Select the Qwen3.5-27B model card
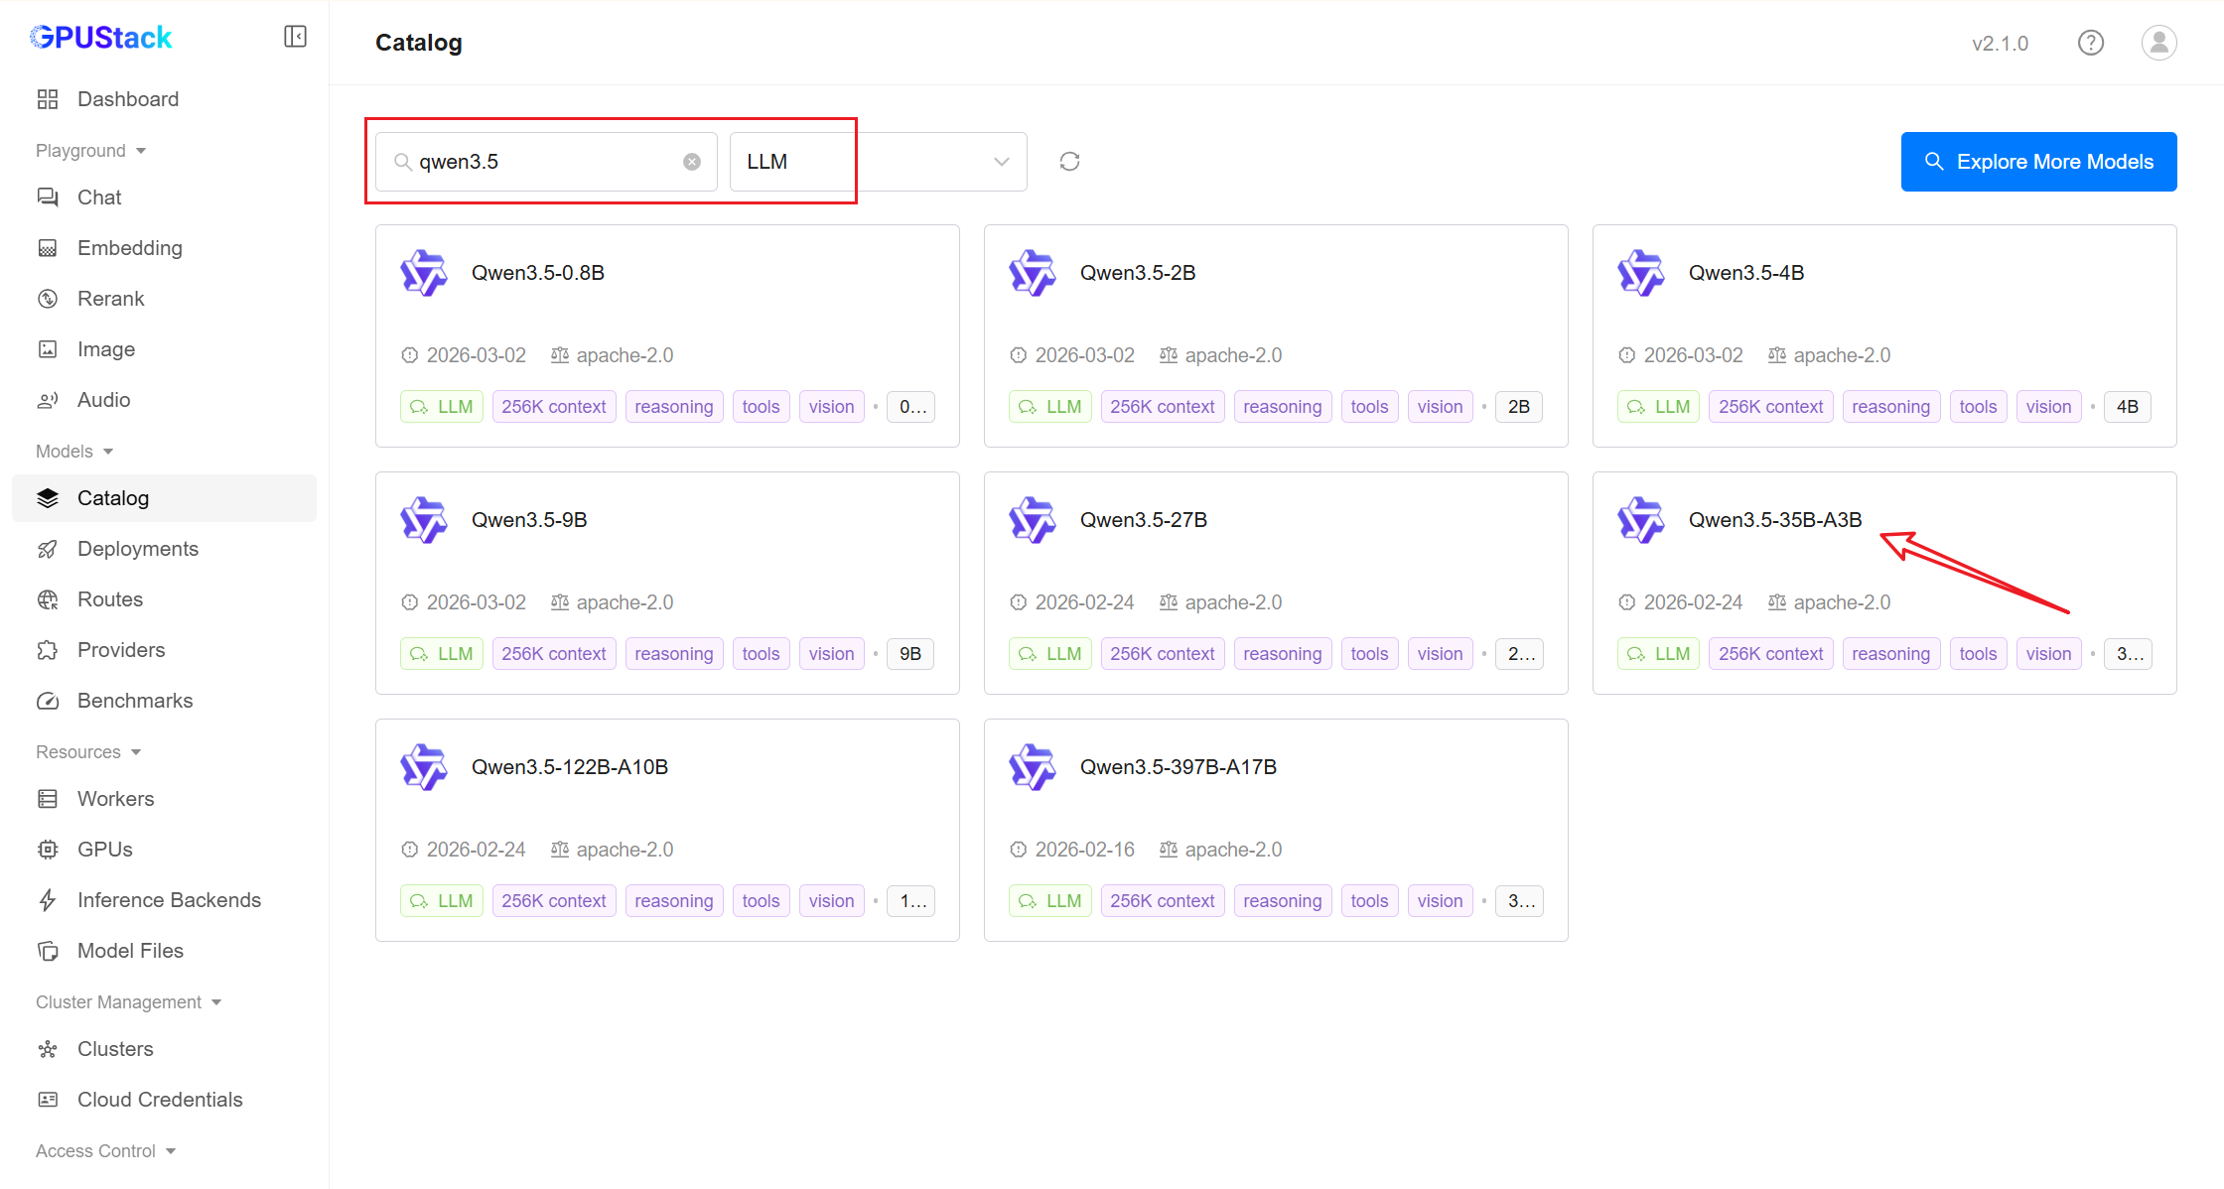This screenshot has height=1189, width=2224. 1275,582
